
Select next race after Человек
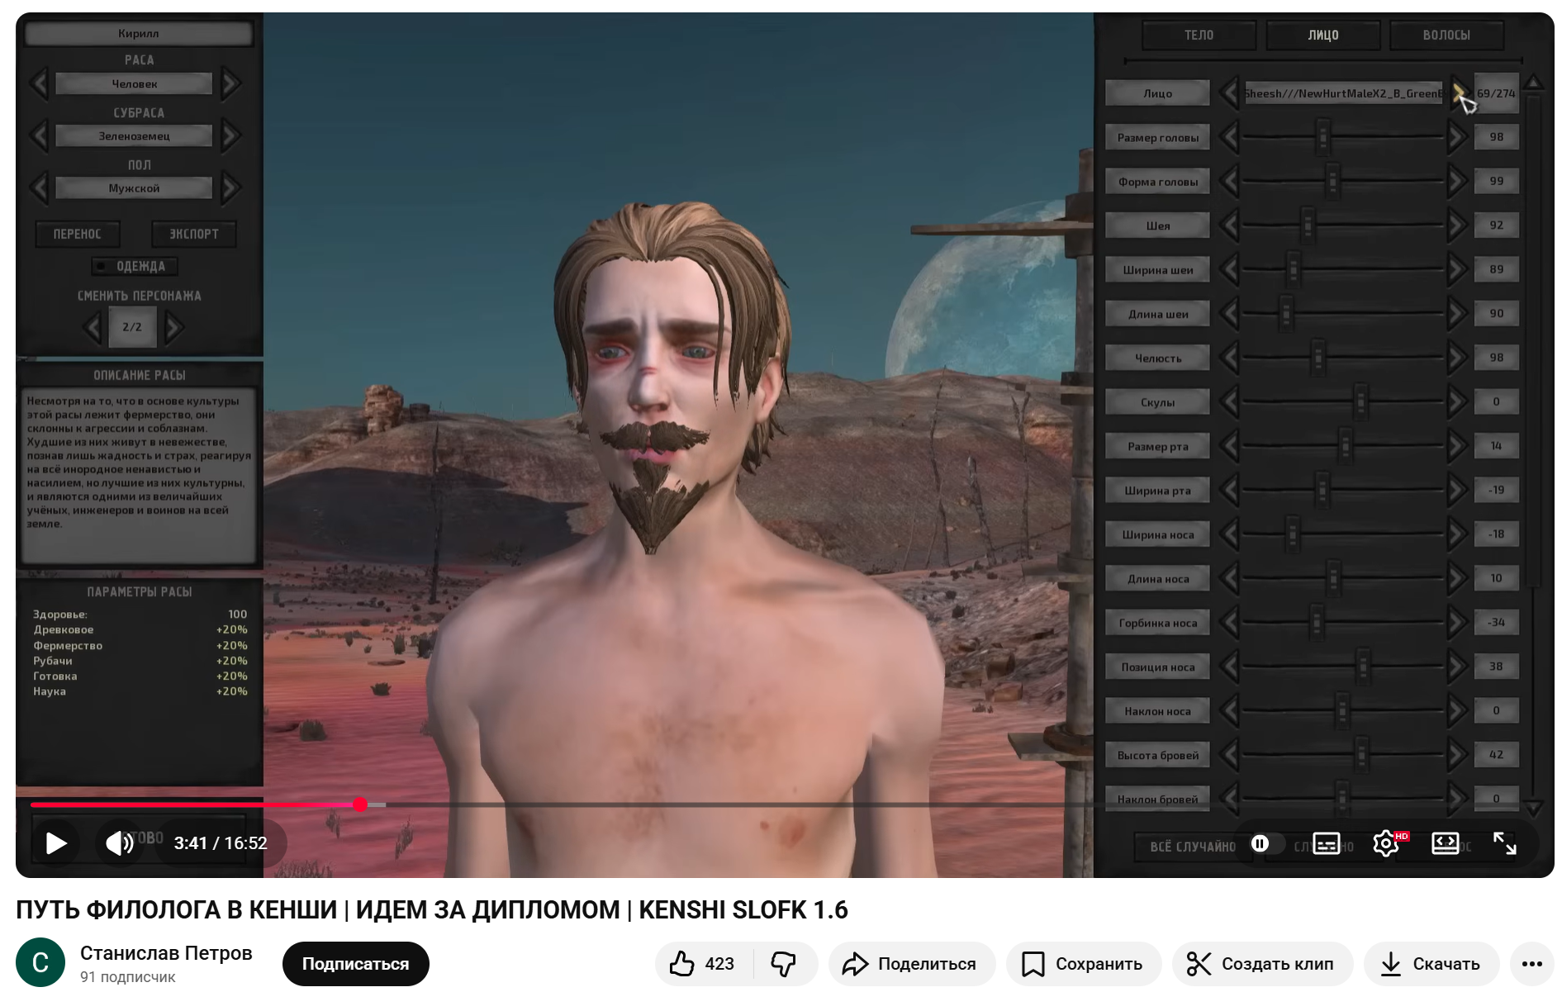click(231, 83)
